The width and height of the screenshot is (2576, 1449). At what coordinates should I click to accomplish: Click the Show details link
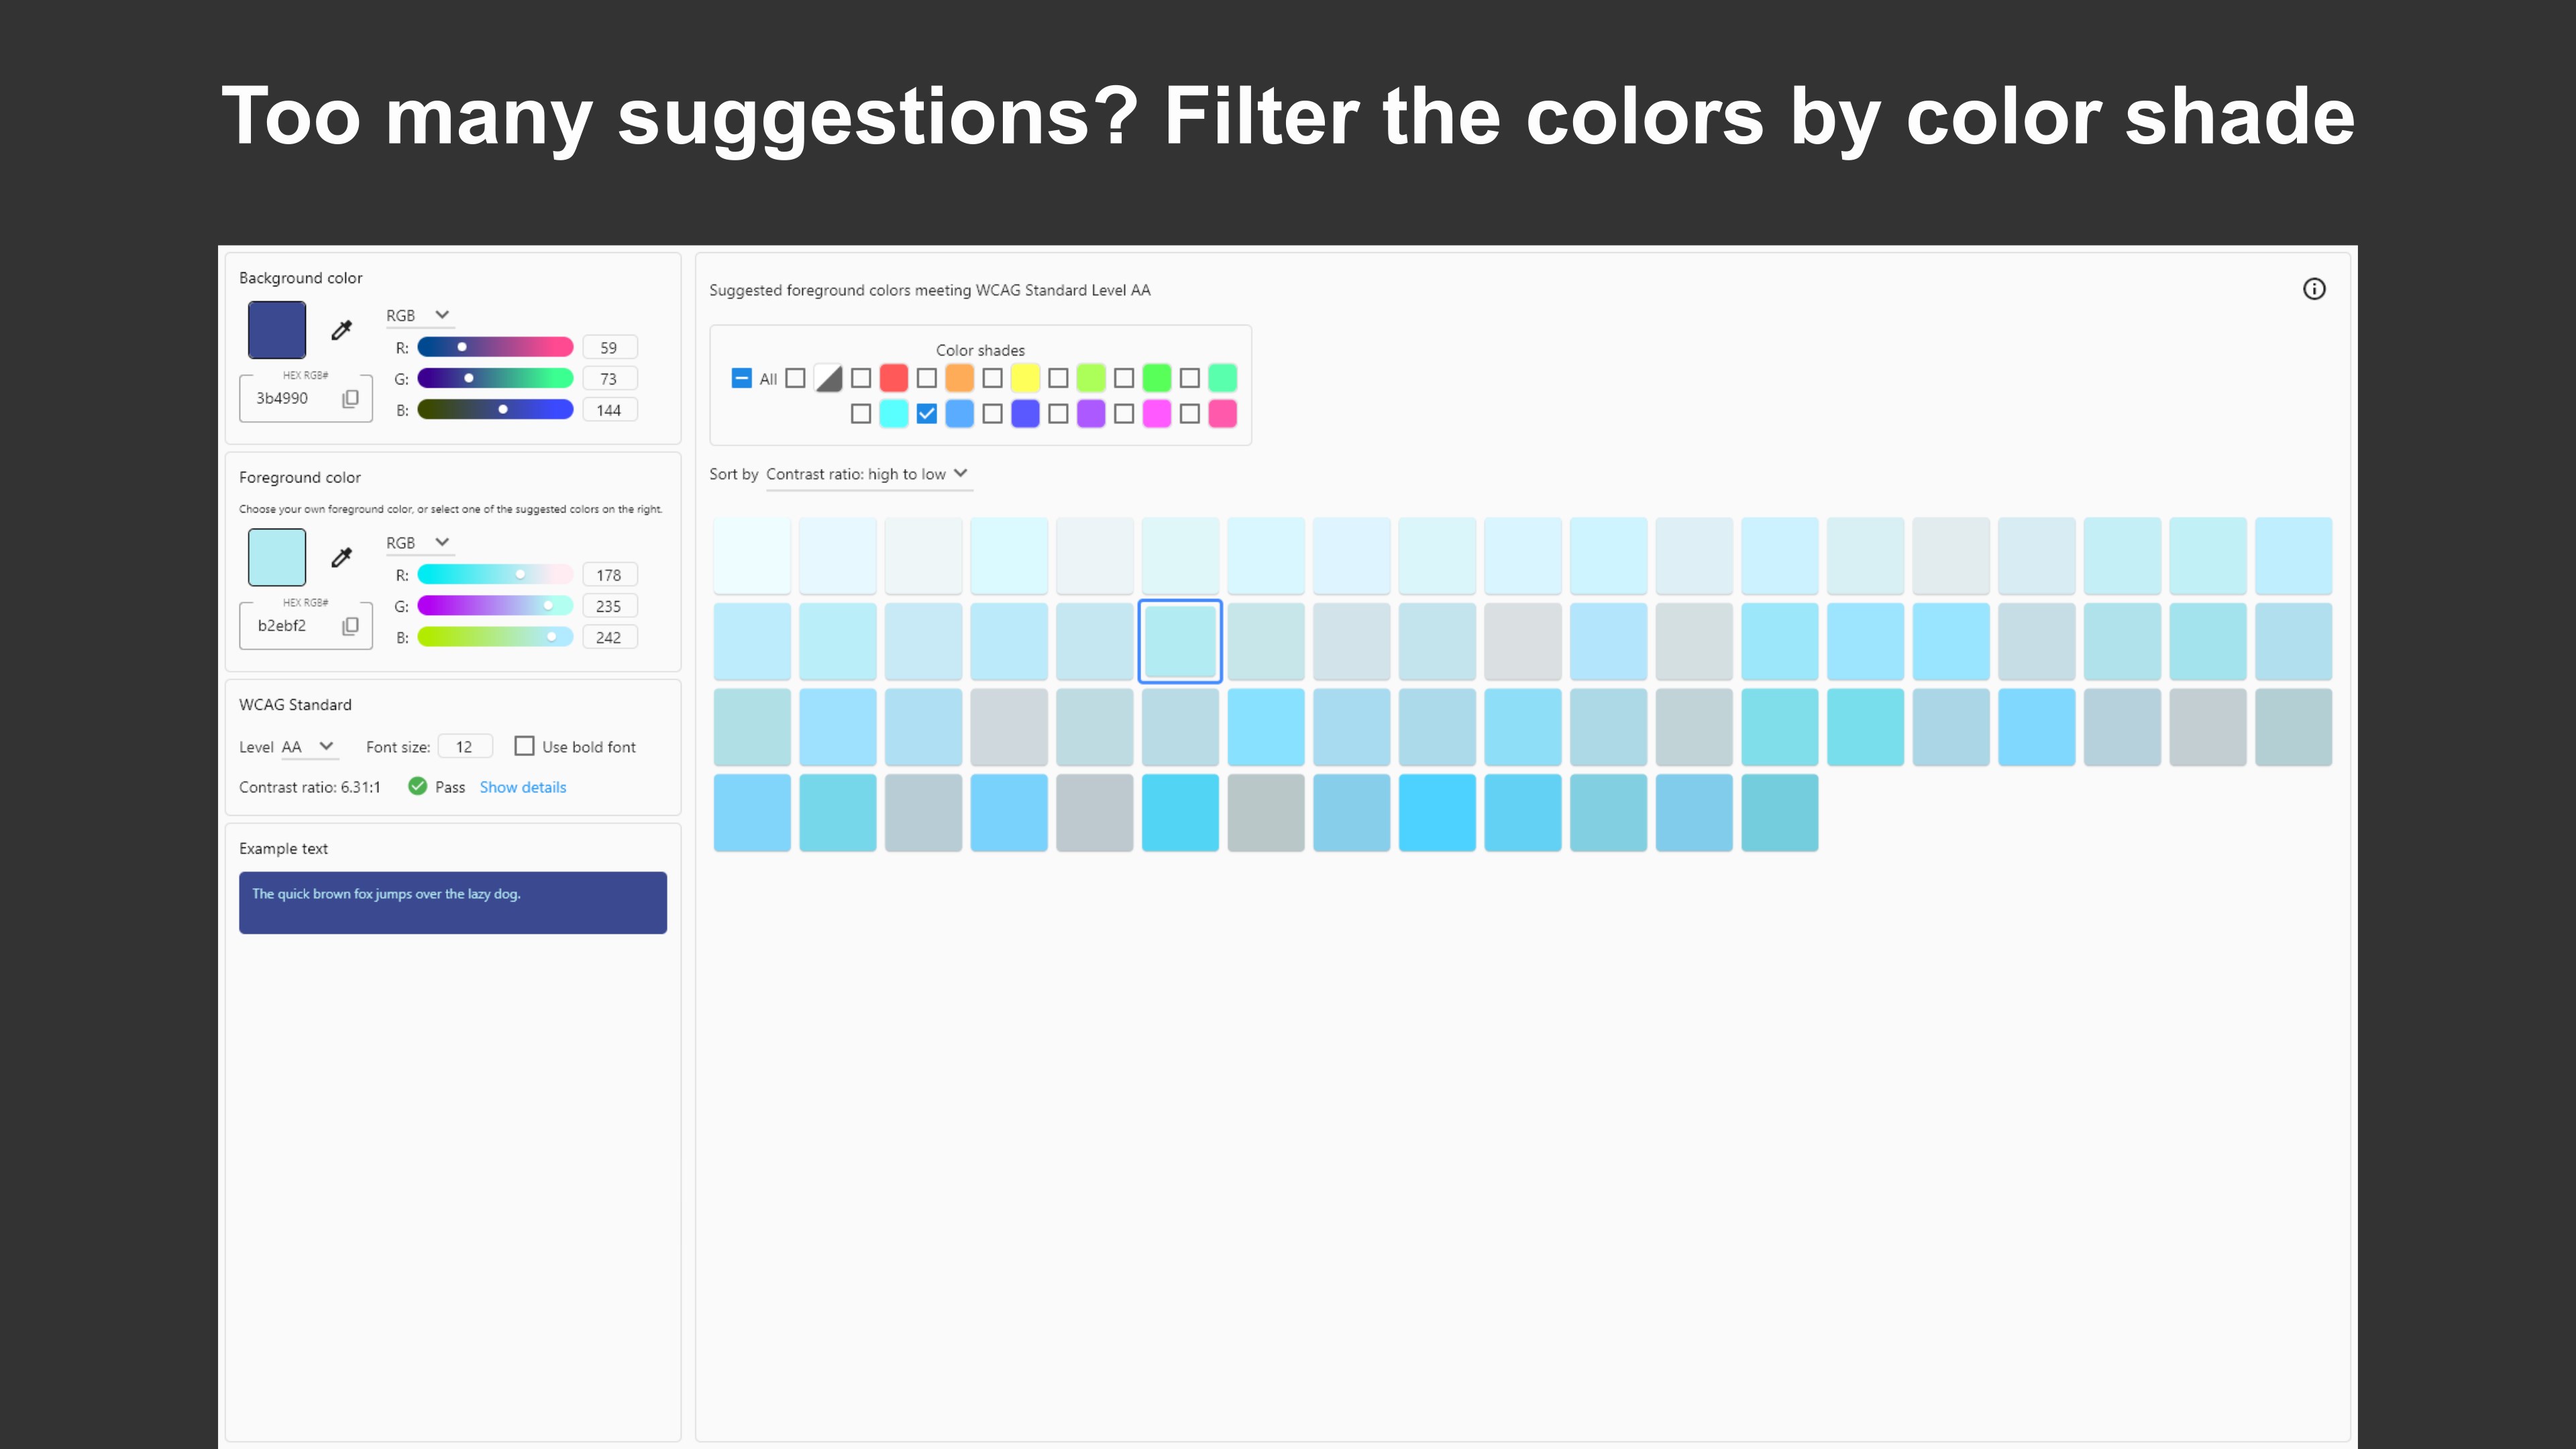523,787
